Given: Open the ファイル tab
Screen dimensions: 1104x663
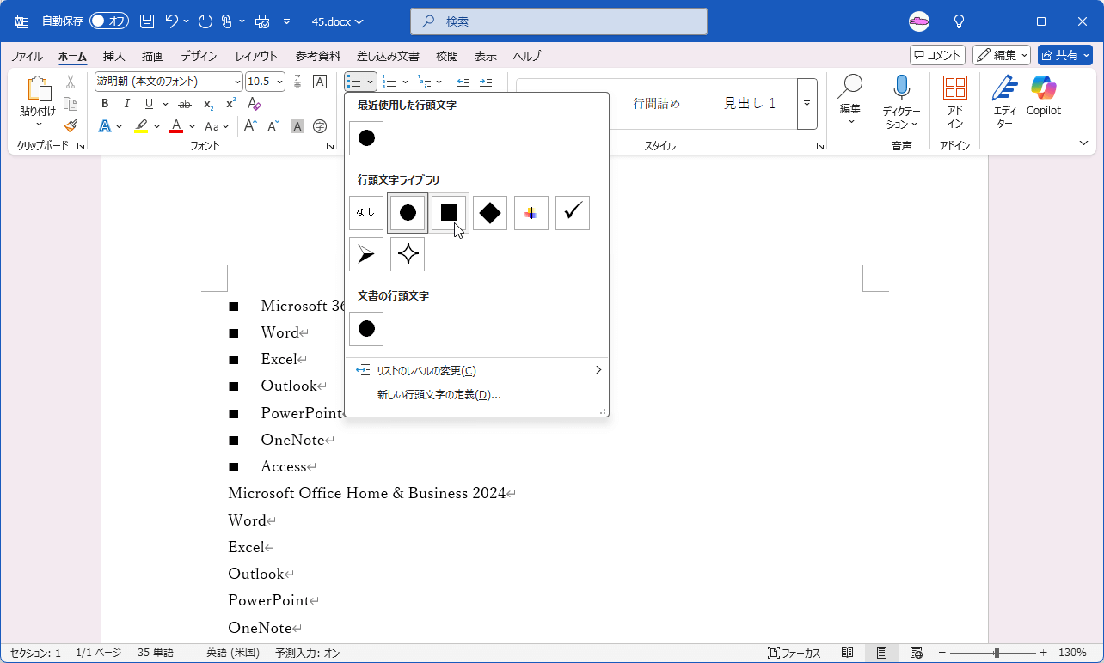Looking at the screenshot, I should (x=27, y=56).
